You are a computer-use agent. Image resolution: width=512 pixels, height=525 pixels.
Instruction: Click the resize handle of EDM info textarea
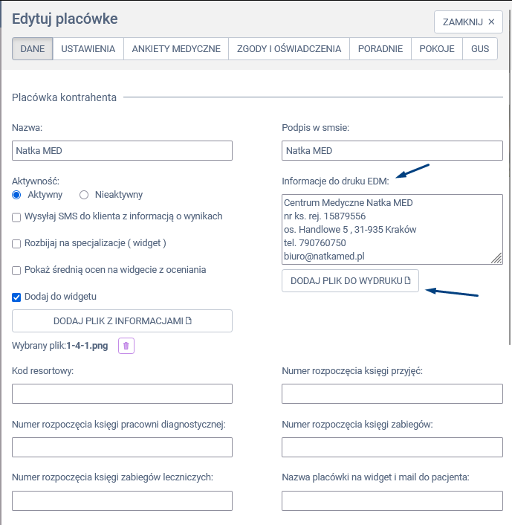496,258
